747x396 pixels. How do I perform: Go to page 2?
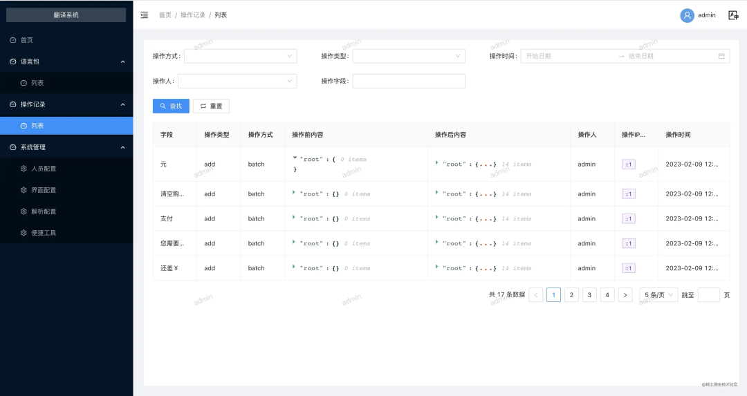[x=572, y=295]
